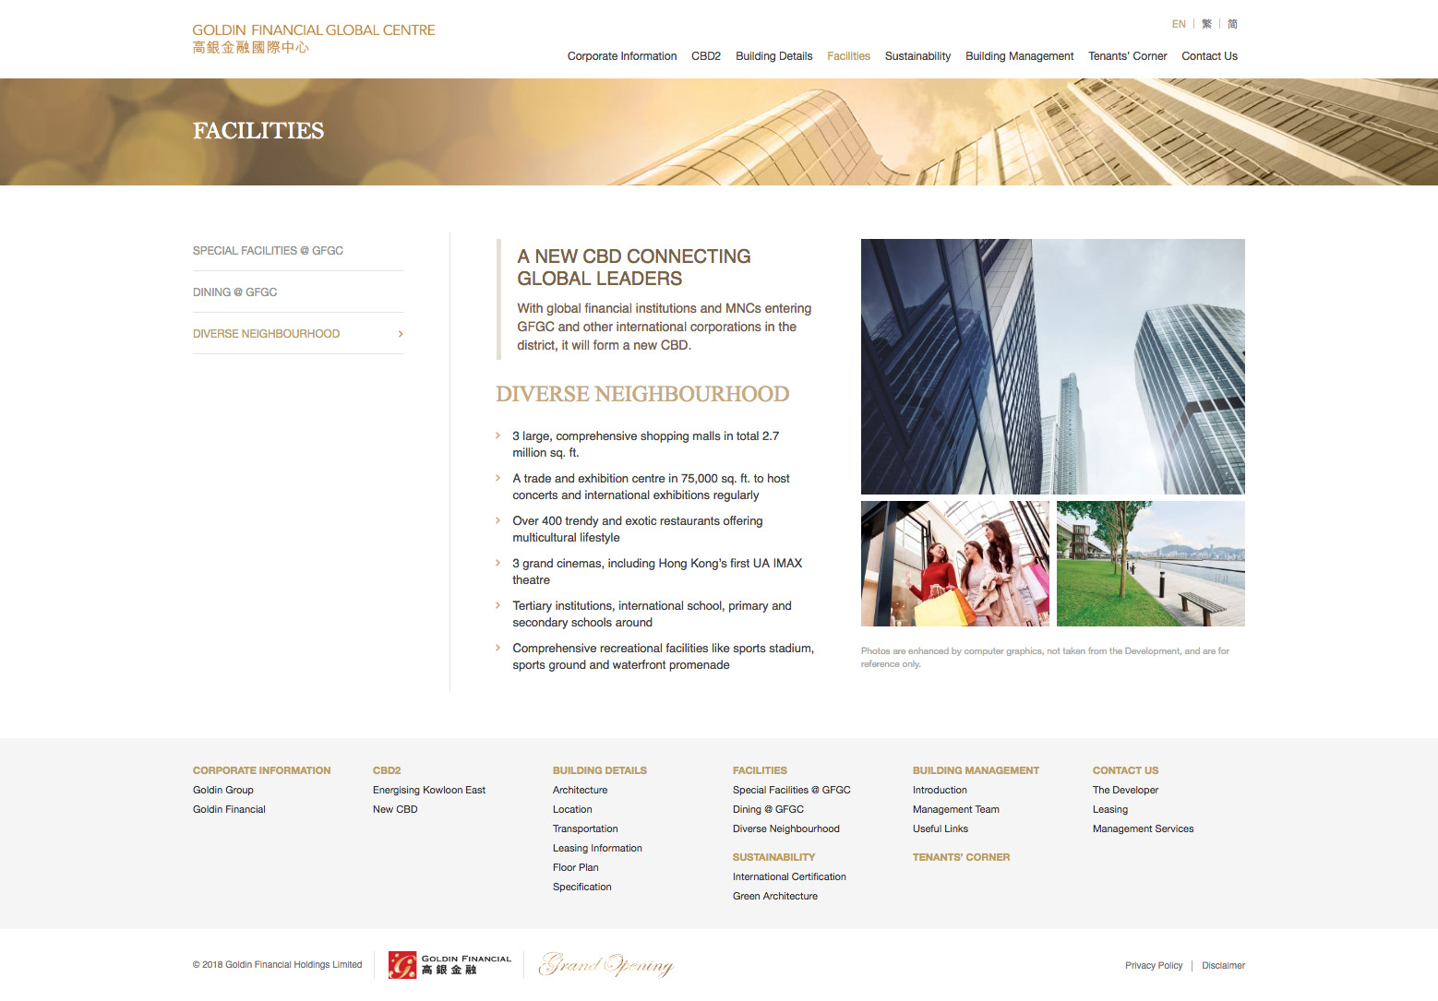Click the 2018 Goldin Financial Holdings copyright text
Viewport: 1438px width, 1001px height.
[277, 965]
